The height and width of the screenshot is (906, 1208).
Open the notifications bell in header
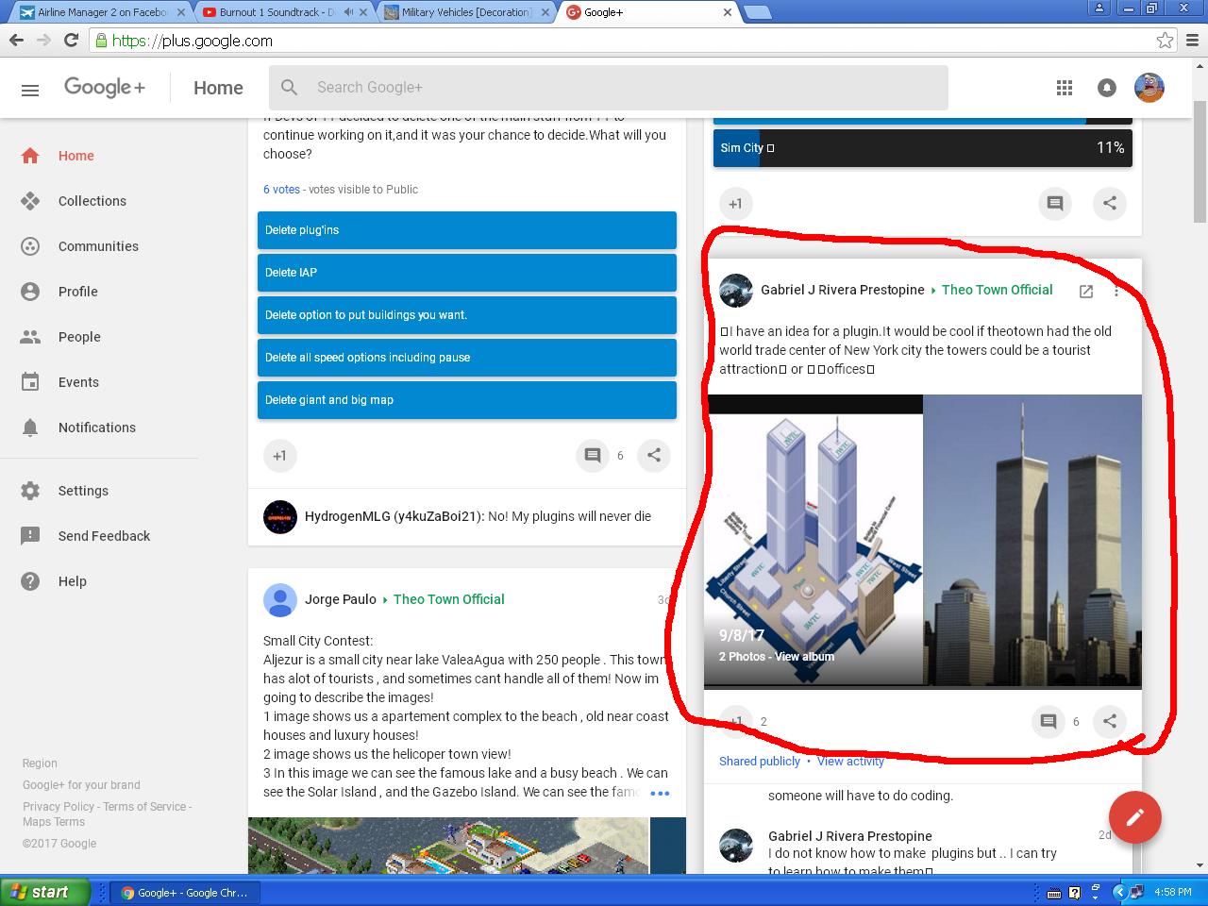click(x=1107, y=88)
